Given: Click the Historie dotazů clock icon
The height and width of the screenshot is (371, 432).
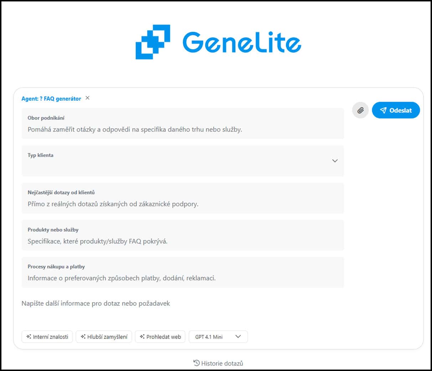Looking at the screenshot, I should tap(196, 363).
